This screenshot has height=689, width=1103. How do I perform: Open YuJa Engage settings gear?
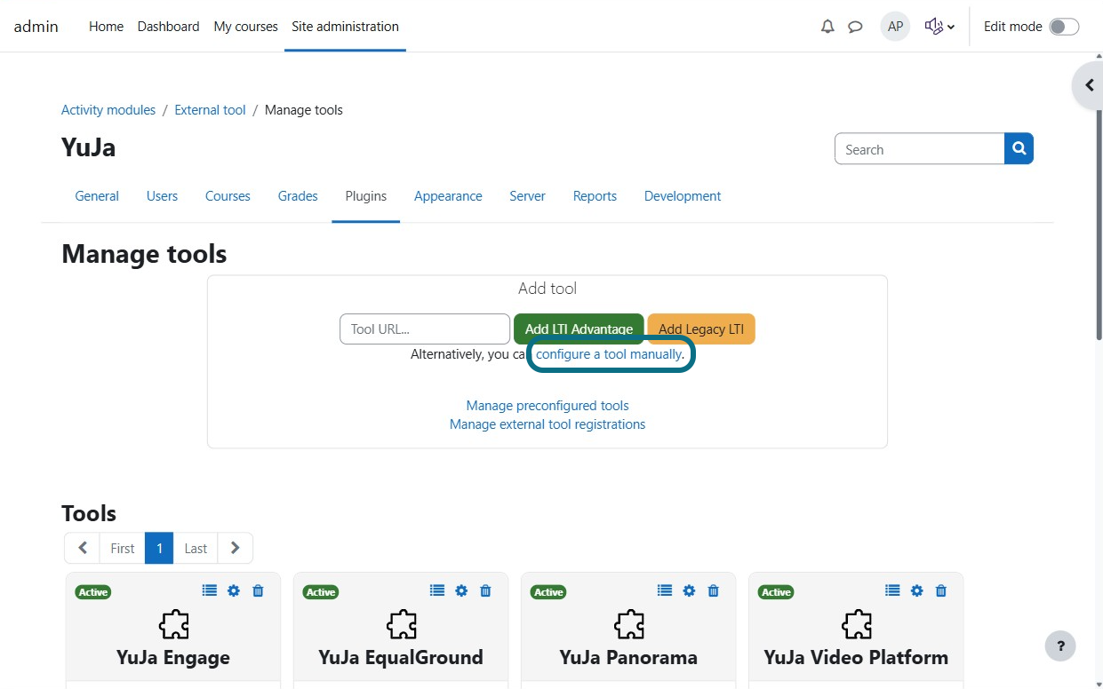click(x=234, y=590)
